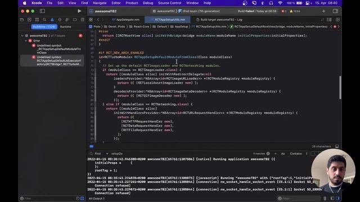Go to previous issue arrow in jump bar

[x=331, y=26]
